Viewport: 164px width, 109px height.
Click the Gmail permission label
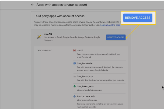point(80,51)
